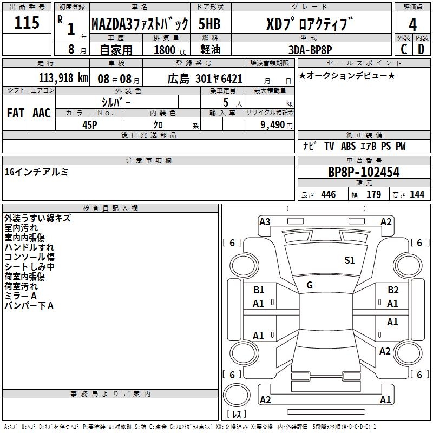Click the mileage value 113,918 km
This screenshot has height=433, width=433.
63,78
